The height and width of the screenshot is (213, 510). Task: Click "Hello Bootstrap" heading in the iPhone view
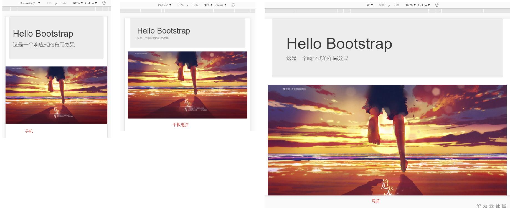point(43,34)
